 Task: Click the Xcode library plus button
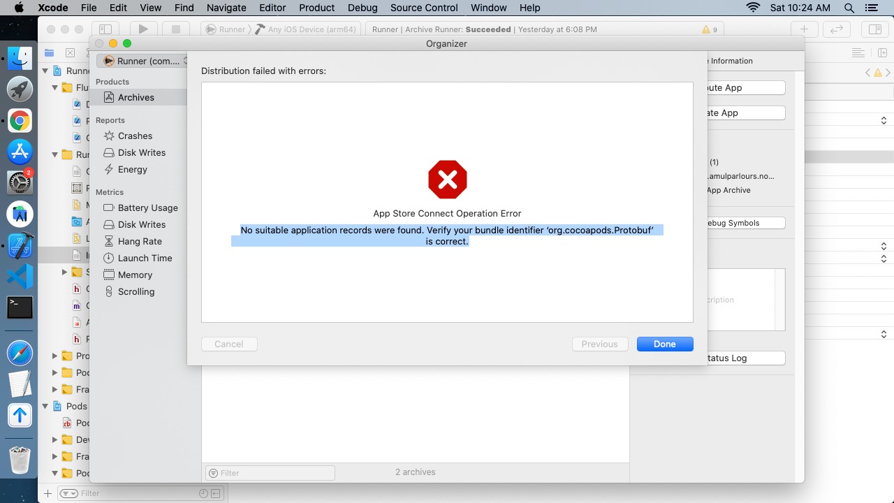(804, 29)
